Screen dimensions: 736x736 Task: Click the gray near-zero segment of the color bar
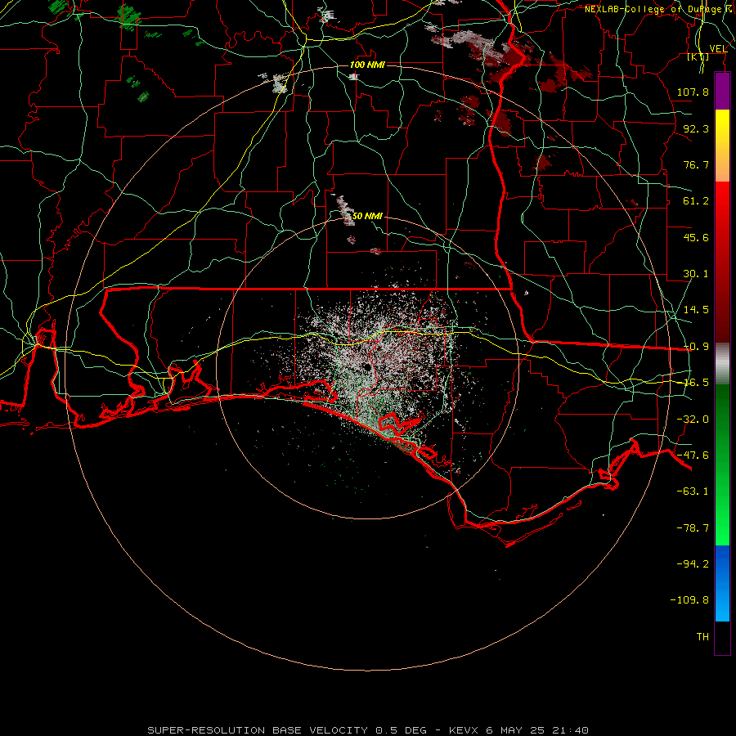pos(722,363)
